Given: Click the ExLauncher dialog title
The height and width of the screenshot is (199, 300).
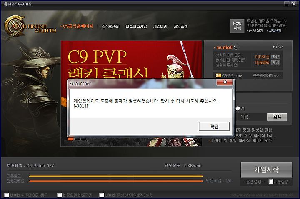Looking at the screenshot, I should 80,84.
